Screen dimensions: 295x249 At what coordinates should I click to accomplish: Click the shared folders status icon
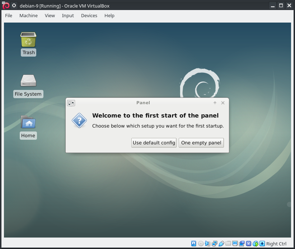click(228, 244)
